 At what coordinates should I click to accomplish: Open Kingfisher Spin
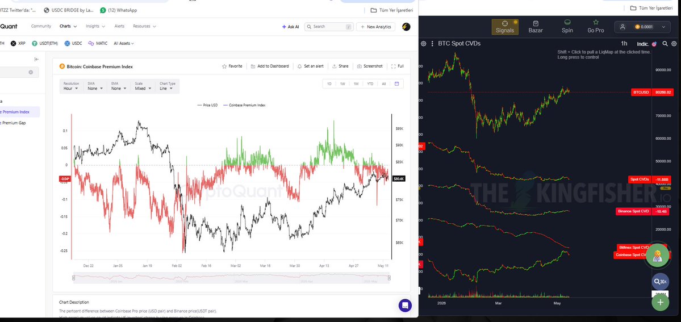pos(567,27)
